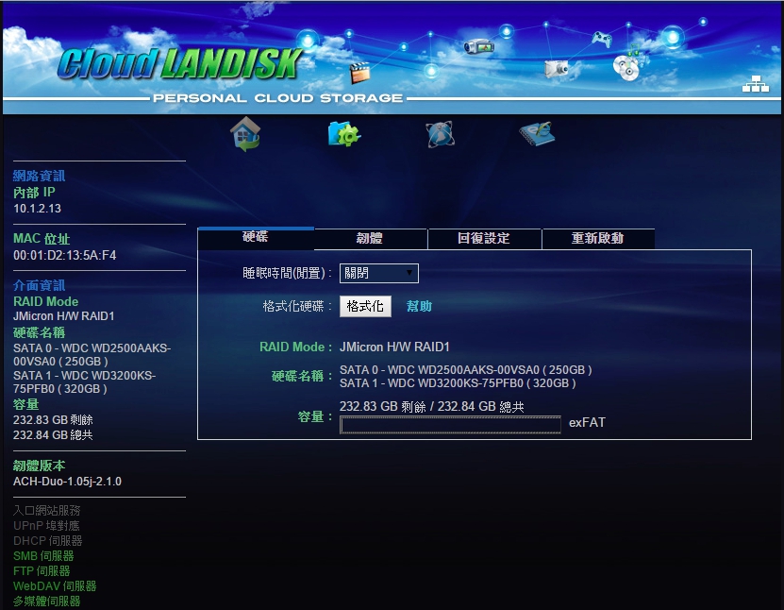The width and height of the screenshot is (784, 610).
Task: Open the home page icon
Action: tap(245, 133)
